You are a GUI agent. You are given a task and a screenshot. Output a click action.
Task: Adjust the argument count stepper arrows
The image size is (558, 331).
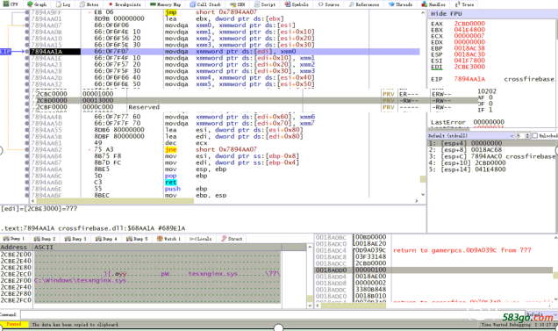527,136
